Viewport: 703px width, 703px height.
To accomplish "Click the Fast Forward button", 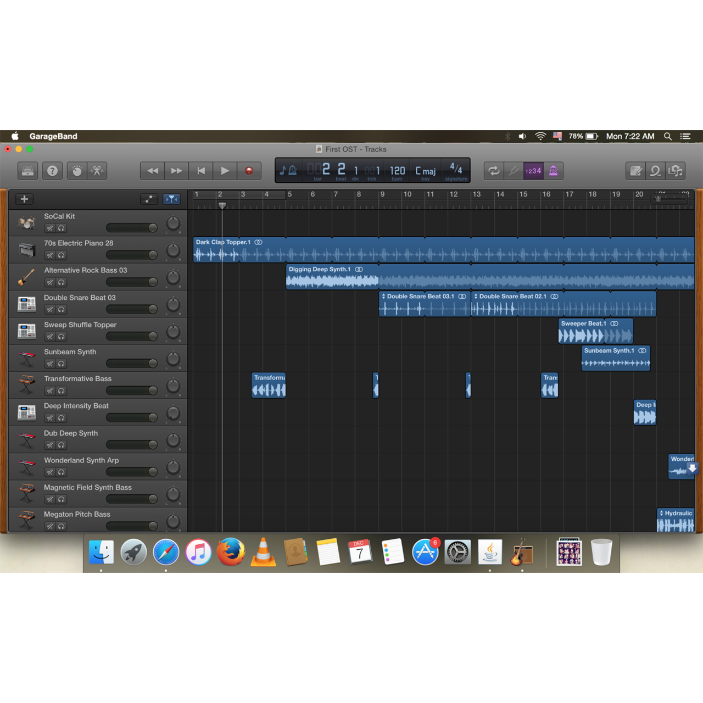I will [177, 171].
